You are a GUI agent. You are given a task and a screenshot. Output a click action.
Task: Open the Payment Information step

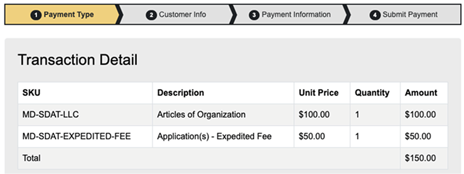pos(290,15)
